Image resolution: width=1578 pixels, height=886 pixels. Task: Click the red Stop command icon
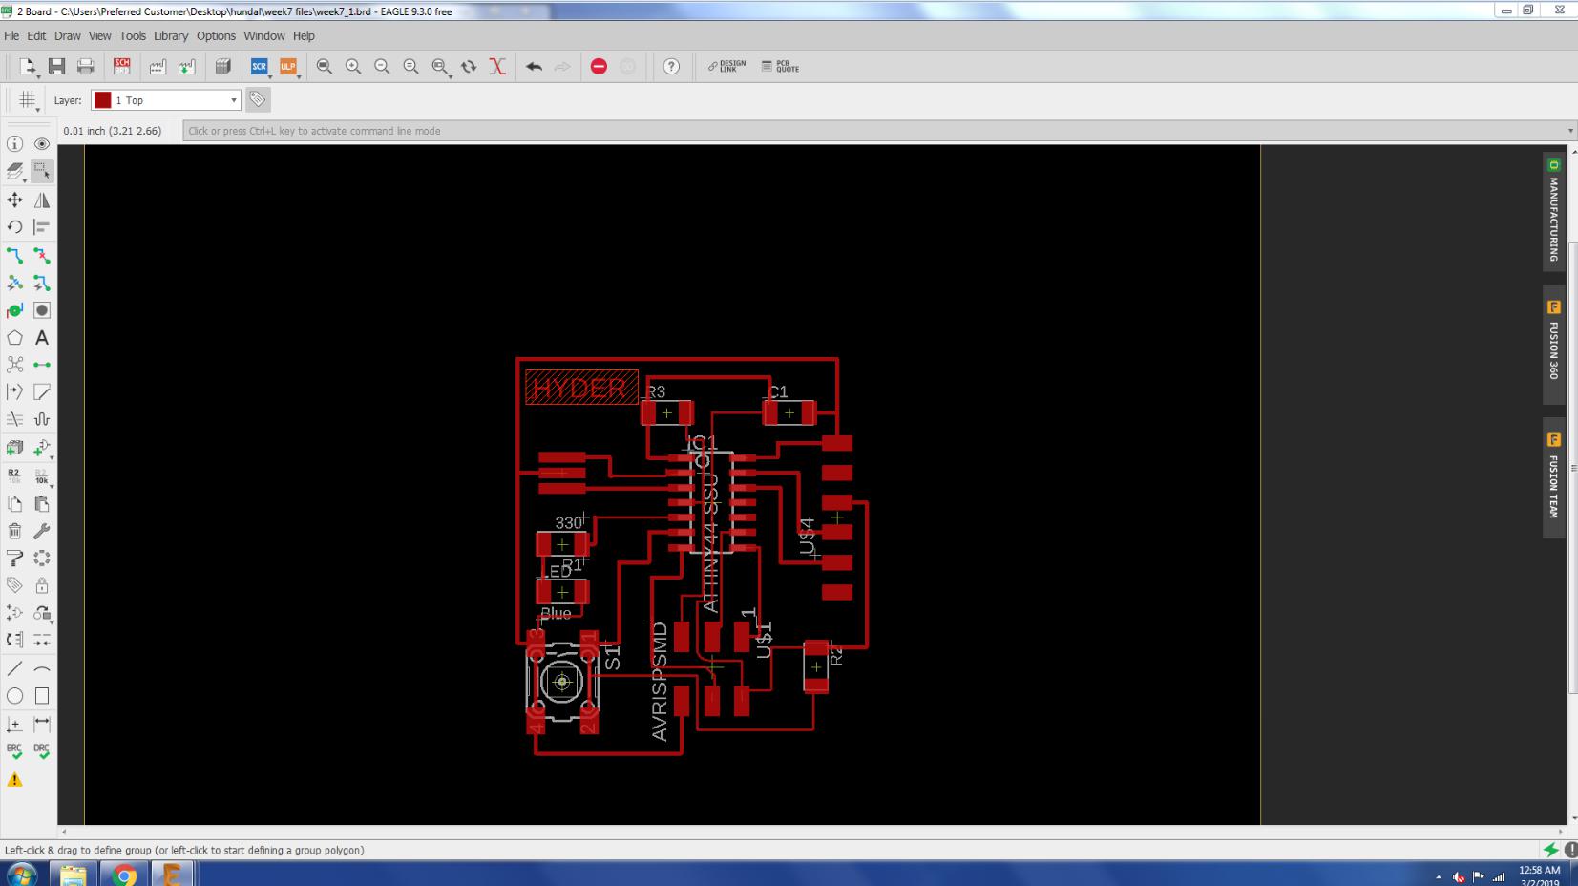[599, 67]
